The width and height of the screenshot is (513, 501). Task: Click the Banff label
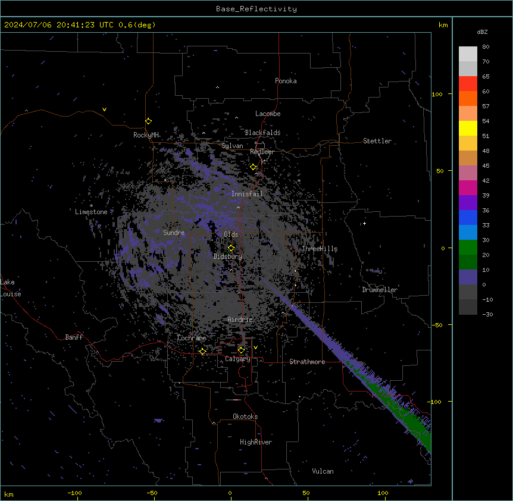tap(74, 337)
